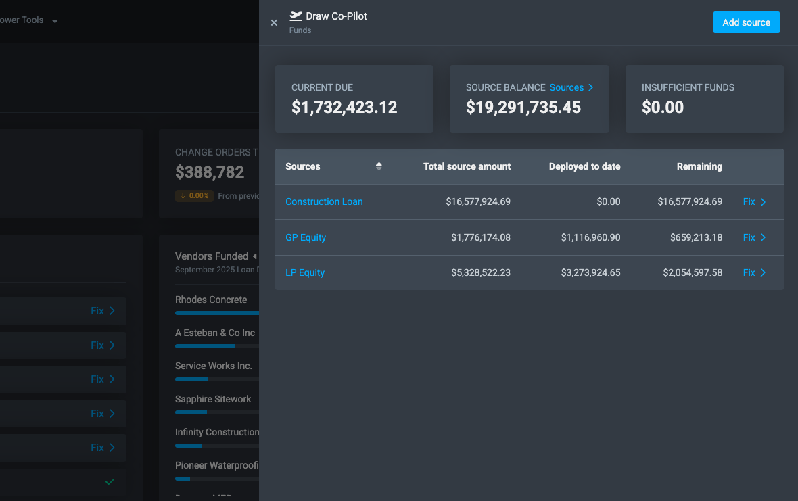Open the Construction Loan source details
The height and width of the screenshot is (501, 798).
coord(324,201)
